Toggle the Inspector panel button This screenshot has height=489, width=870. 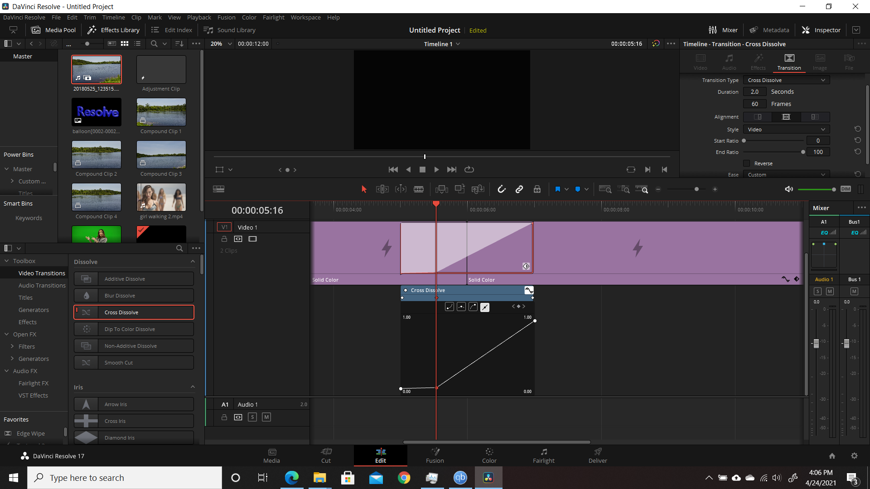(821, 30)
